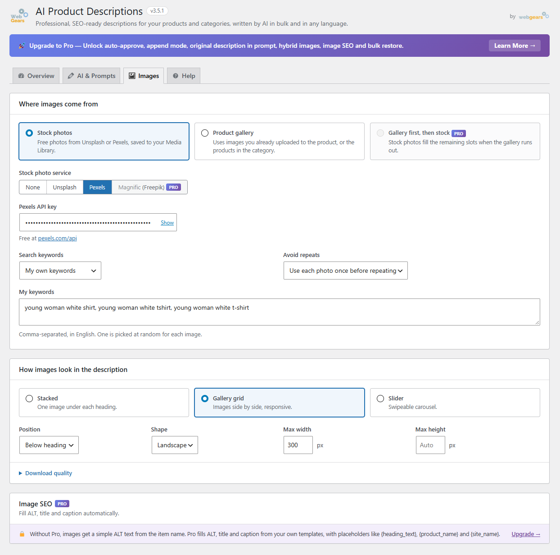
Task: Select the Gallery grid layout
Action: pos(280,403)
